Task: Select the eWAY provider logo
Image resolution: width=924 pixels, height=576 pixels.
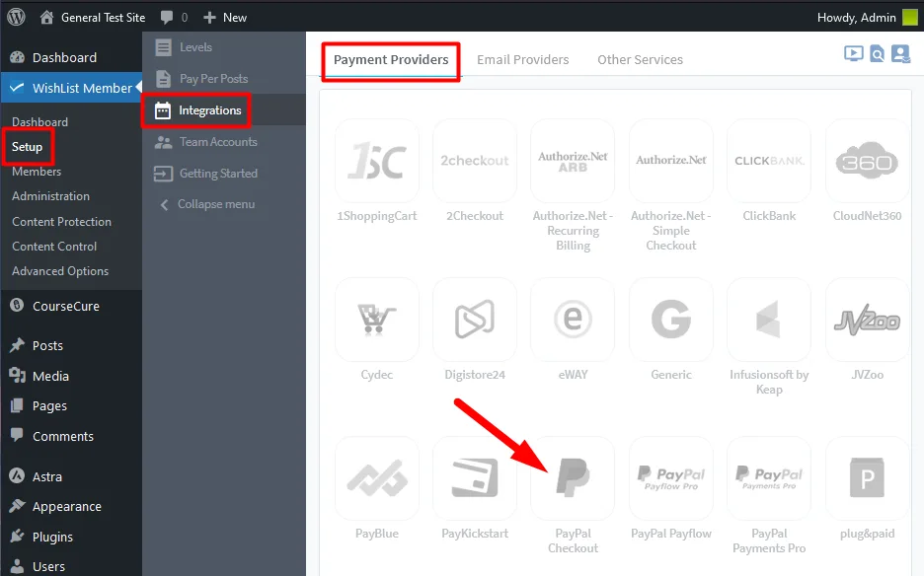Action: pos(573,320)
